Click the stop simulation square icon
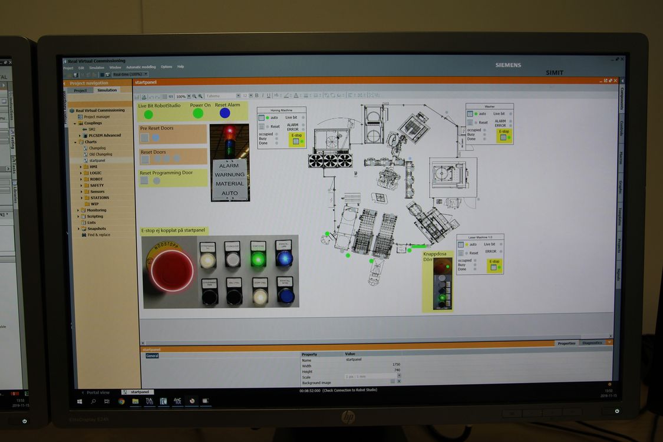The height and width of the screenshot is (442, 663). 102,74
